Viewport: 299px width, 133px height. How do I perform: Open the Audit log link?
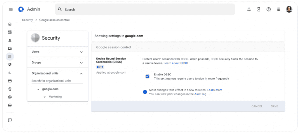click(200, 94)
